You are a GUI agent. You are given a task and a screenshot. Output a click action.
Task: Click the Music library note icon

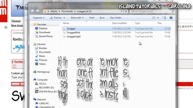point(36,56)
